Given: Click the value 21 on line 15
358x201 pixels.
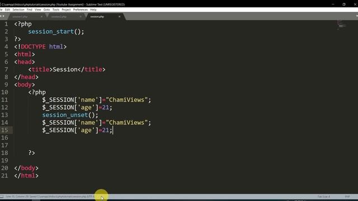Looking at the screenshot, I should (x=105, y=130).
